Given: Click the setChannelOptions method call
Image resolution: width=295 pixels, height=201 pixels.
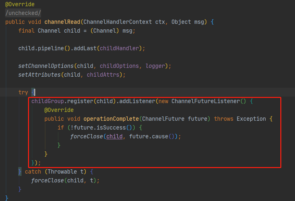Looking at the screenshot, I should click(x=46, y=66).
